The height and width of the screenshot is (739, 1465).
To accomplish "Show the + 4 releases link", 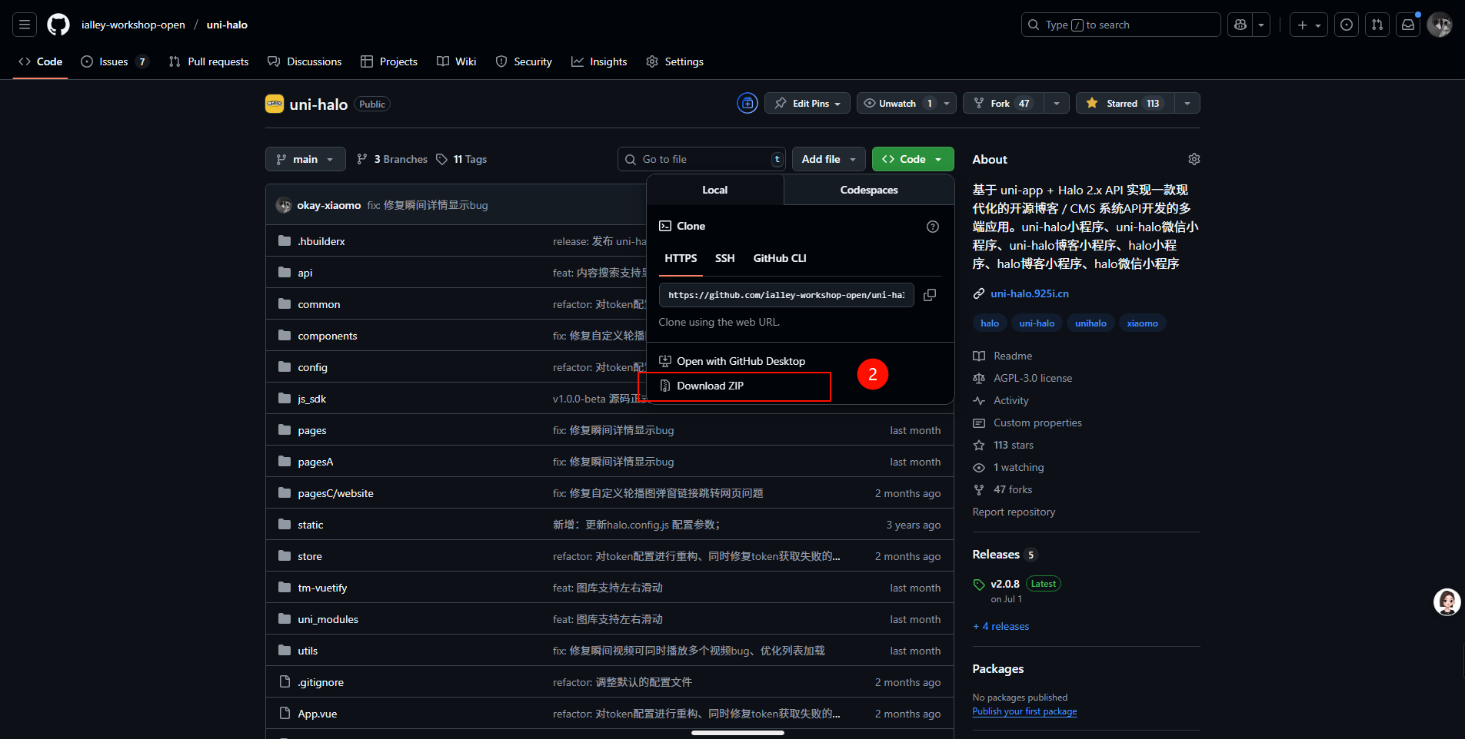I will tap(1001, 626).
